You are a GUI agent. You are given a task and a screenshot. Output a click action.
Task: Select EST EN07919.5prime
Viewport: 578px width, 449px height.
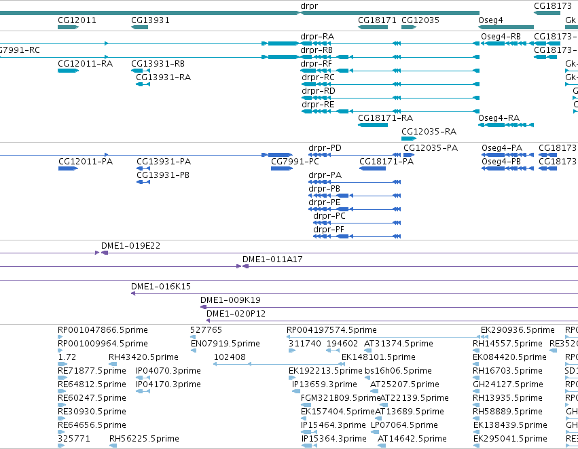pyautogui.click(x=225, y=344)
